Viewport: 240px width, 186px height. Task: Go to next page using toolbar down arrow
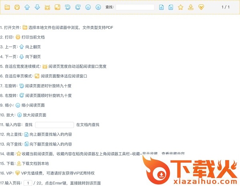37,7
